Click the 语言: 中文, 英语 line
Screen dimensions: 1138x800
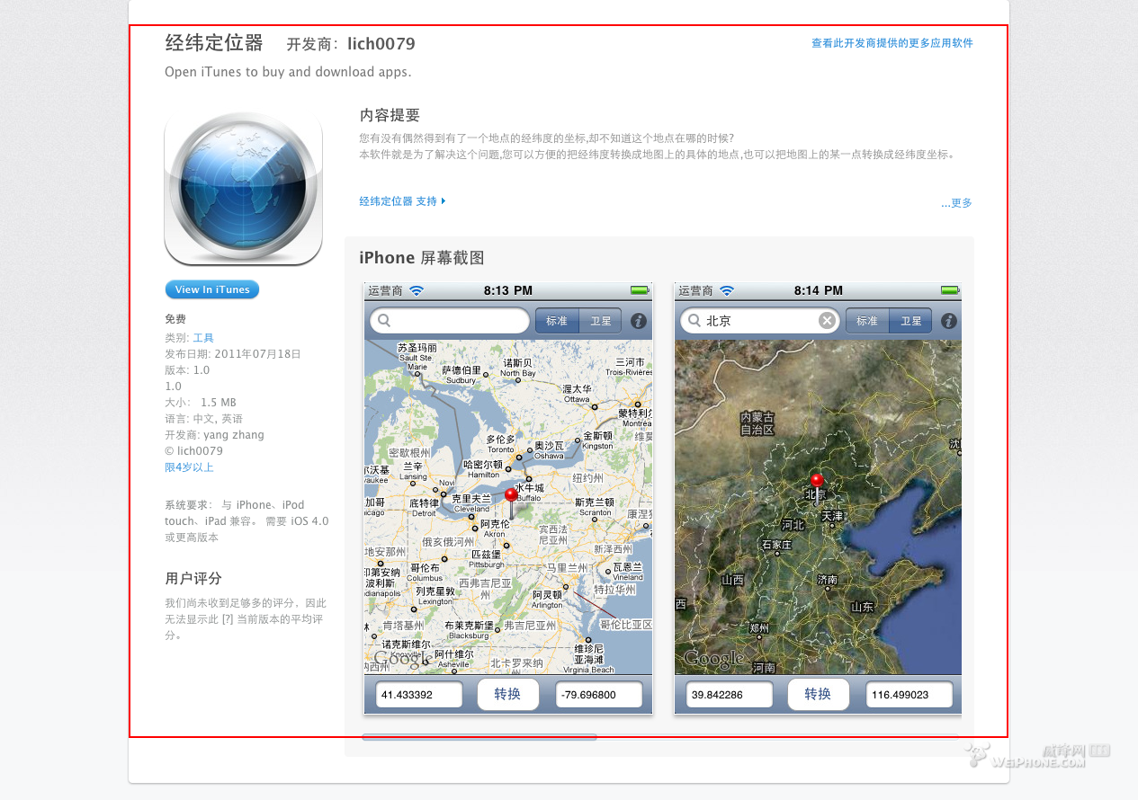(203, 419)
